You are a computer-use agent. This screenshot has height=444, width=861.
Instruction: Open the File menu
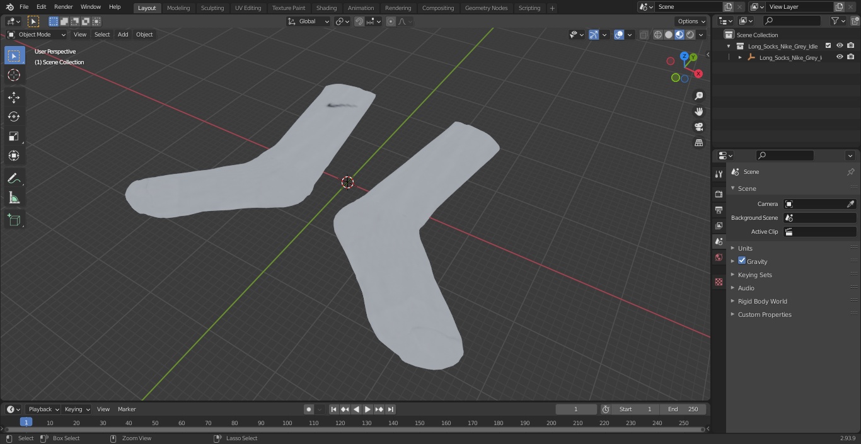coord(24,7)
